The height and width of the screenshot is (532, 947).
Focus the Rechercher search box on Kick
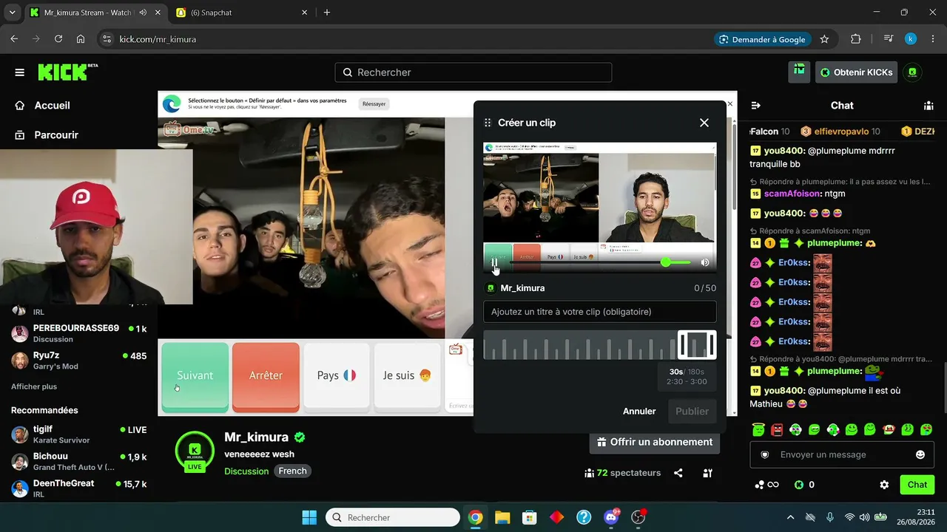[x=473, y=72]
